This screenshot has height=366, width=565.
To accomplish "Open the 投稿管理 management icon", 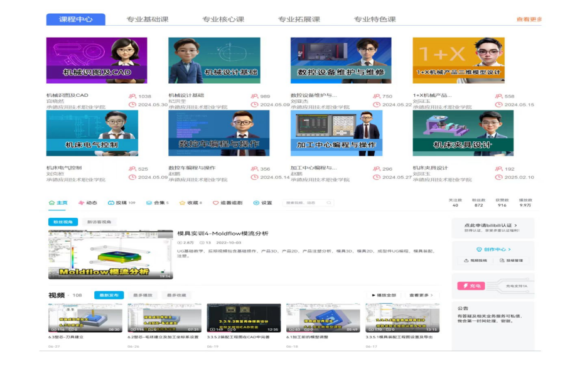I will coord(513,261).
